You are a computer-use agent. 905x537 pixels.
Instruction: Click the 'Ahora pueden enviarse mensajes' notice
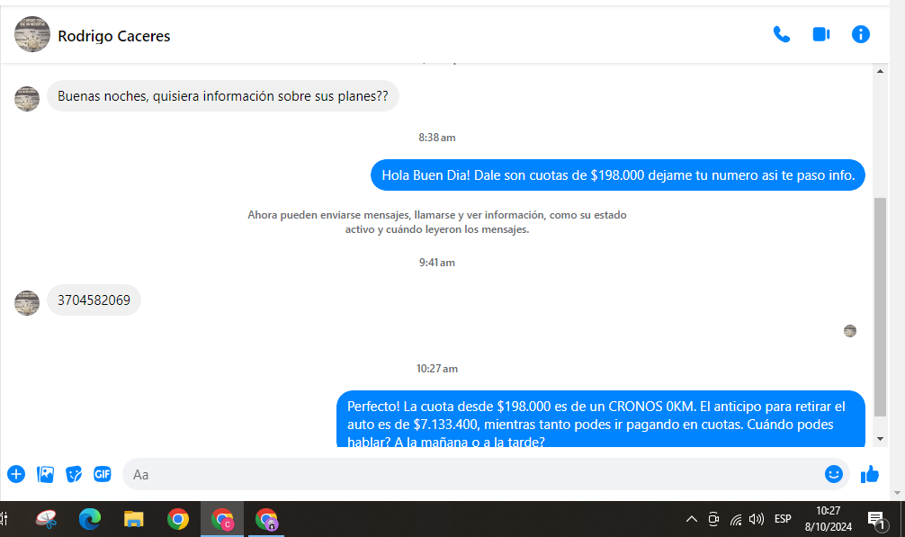(437, 222)
